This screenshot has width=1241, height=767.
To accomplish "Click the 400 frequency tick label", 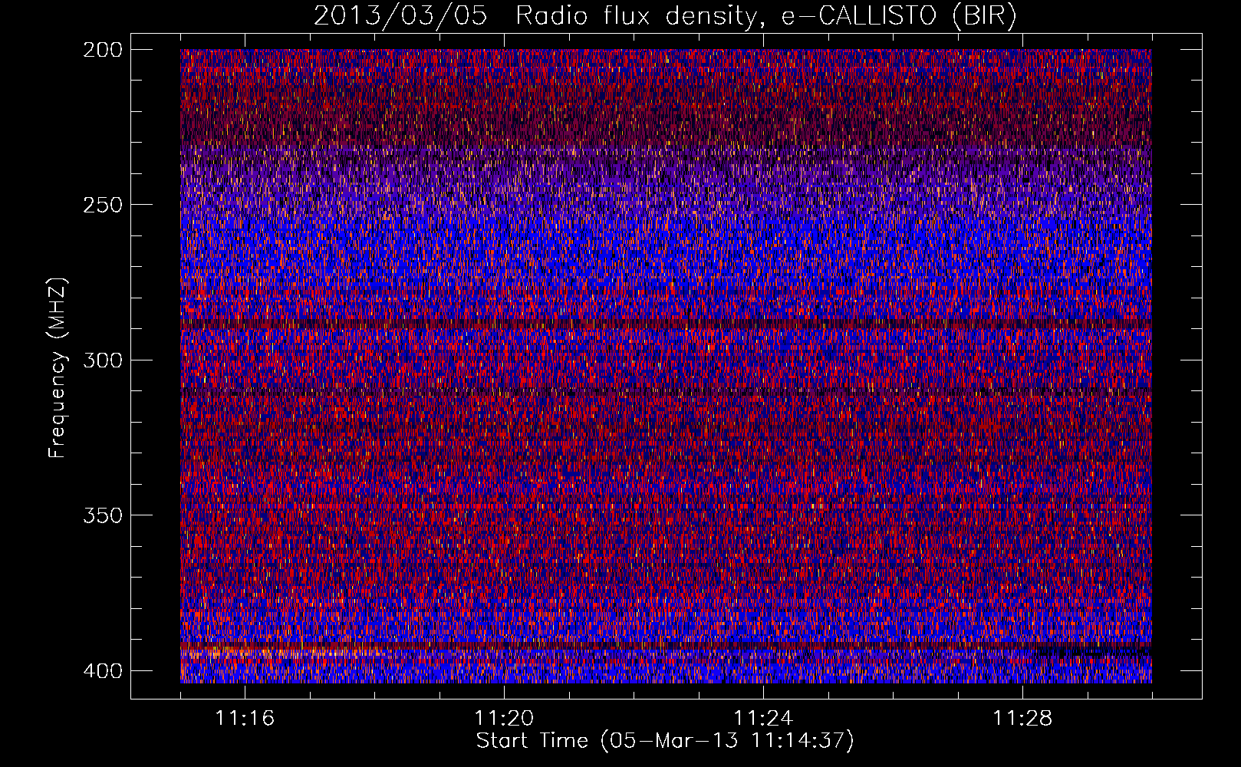I will point(103,670).
